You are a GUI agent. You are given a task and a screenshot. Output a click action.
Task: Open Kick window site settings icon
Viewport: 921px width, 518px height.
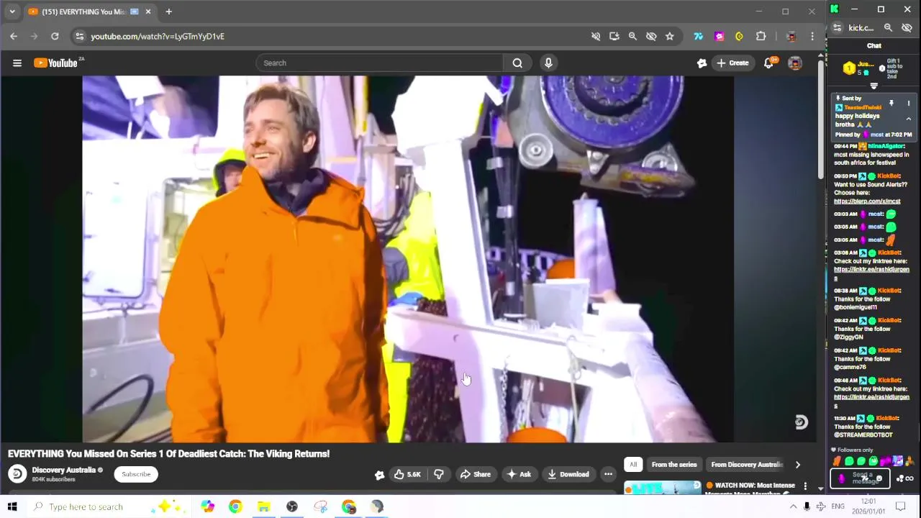[x=837, y=28]
